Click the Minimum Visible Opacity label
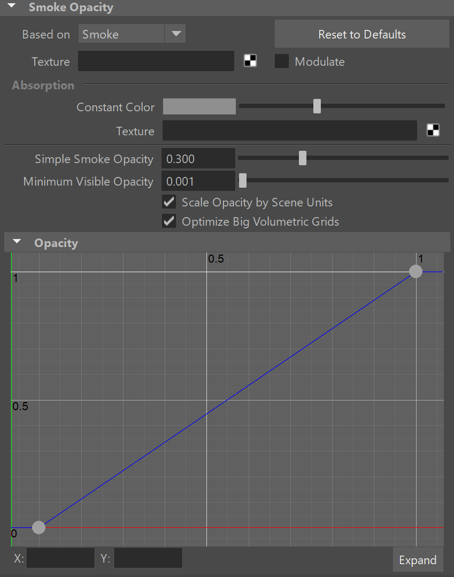Viewport: 454px width, 577px height. [x=88, y=181]
